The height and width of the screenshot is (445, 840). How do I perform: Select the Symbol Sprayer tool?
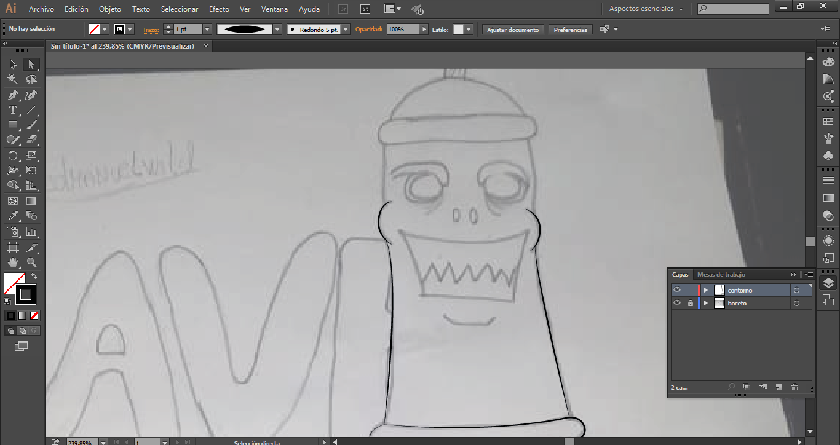13,232
